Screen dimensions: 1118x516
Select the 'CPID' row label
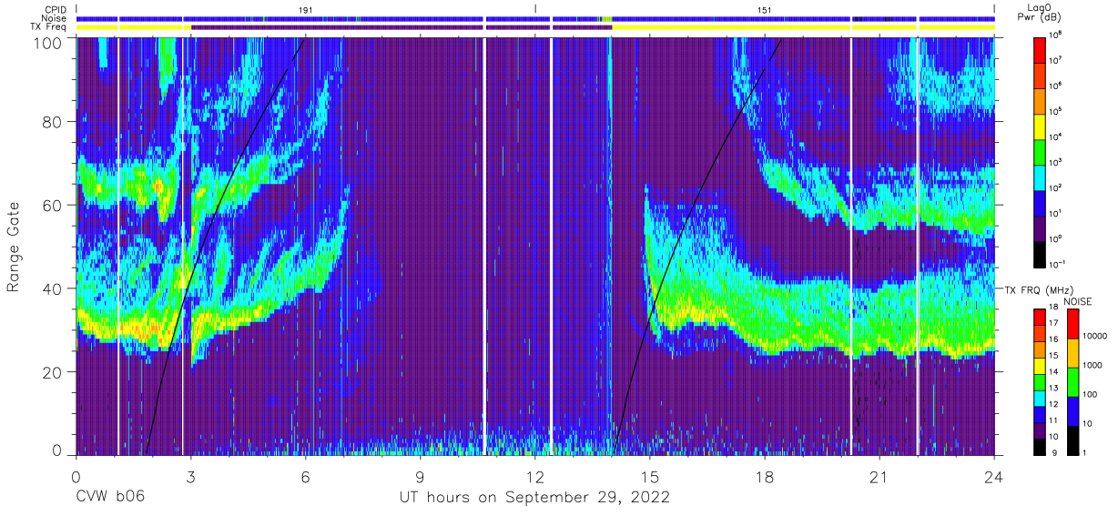[54, 9]
